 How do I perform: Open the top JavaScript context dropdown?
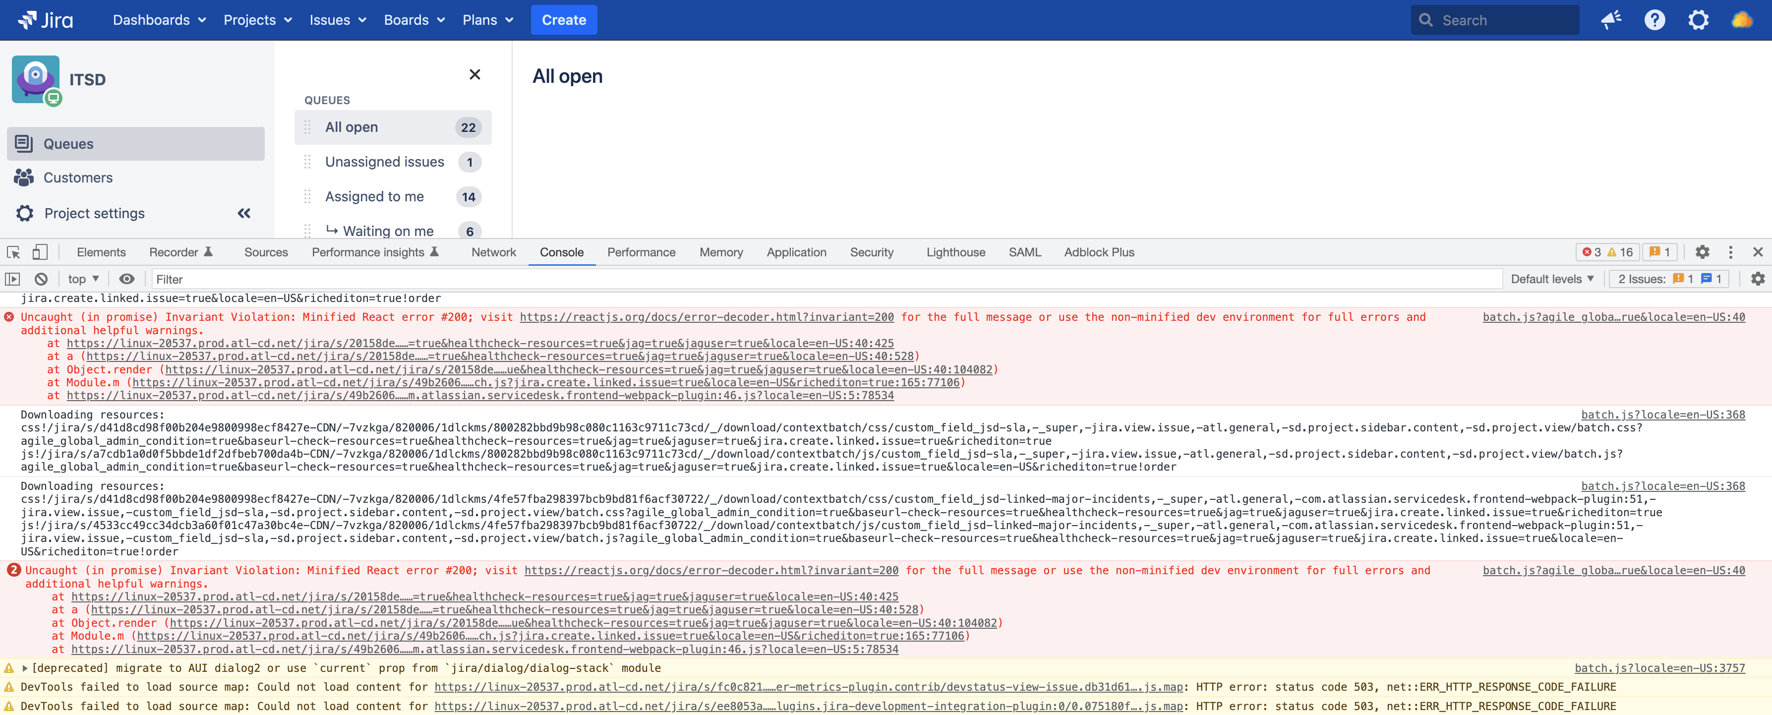(83, 279)
